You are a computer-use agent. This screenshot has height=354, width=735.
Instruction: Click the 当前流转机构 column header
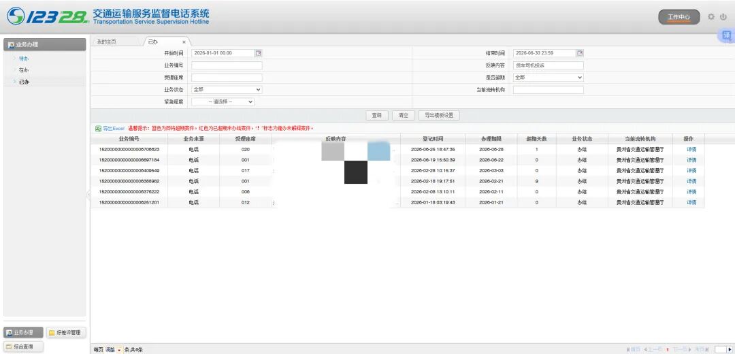click(x=640, y=139)
